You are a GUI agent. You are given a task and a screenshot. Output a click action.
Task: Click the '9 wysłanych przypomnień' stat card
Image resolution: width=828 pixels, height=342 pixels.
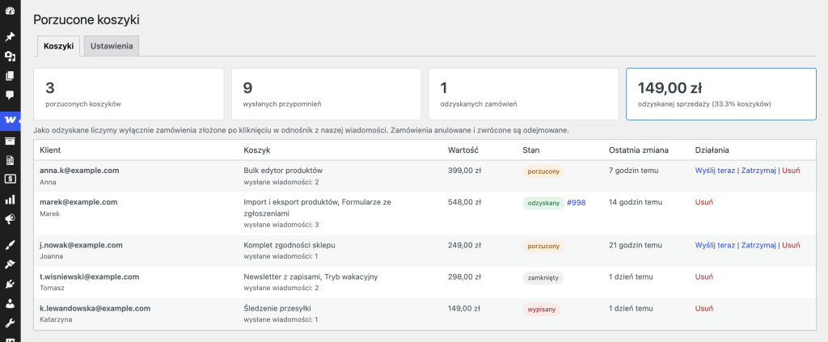pyautogui.click(x=327, y=94)
